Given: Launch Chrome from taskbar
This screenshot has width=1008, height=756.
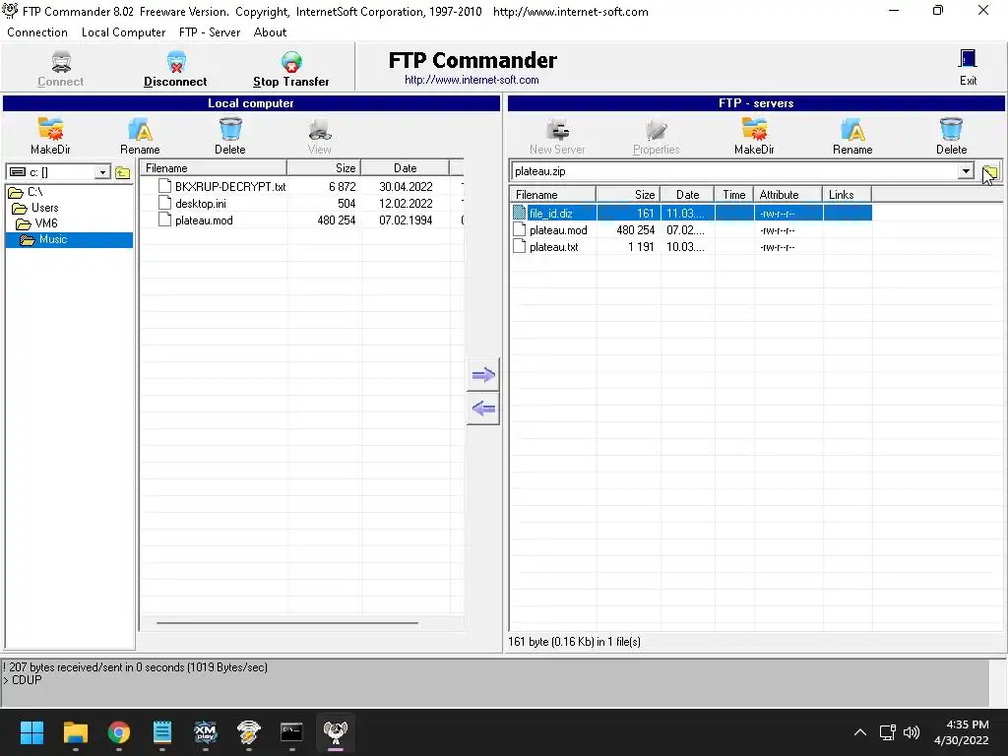Looking at the screenshot, I should coord(119,732).
